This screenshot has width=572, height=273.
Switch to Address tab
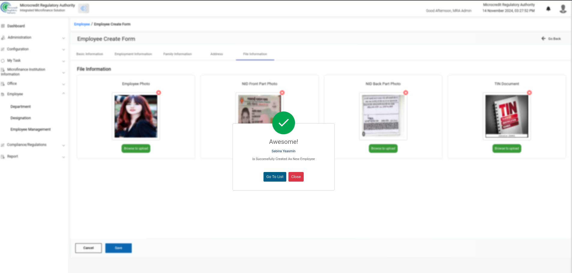tap(216, 54)
